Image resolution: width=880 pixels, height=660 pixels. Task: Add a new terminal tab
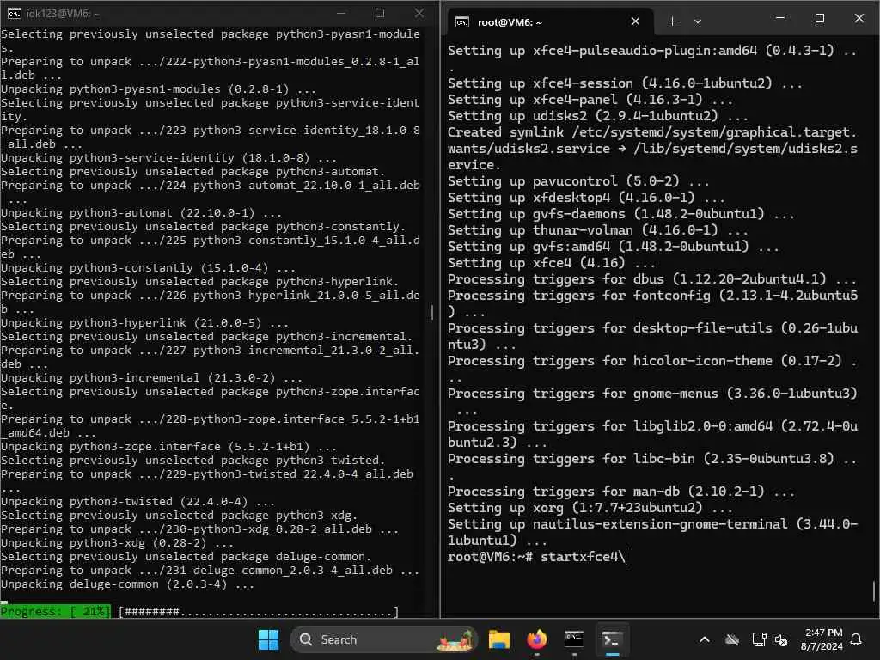[x=672, y=21]
